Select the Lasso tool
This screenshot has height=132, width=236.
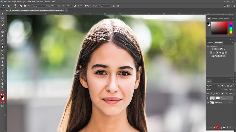[x=3, y=21]
